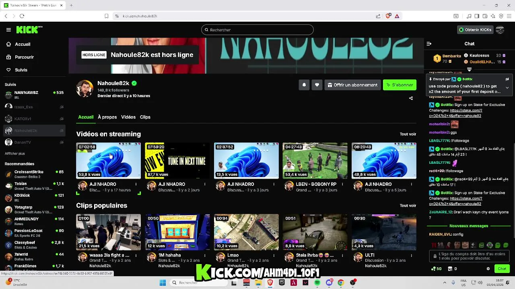Screen dimensions: 515x289
Task: Open the KD3kick recommended channel
Action: click(x=34, y=197)
